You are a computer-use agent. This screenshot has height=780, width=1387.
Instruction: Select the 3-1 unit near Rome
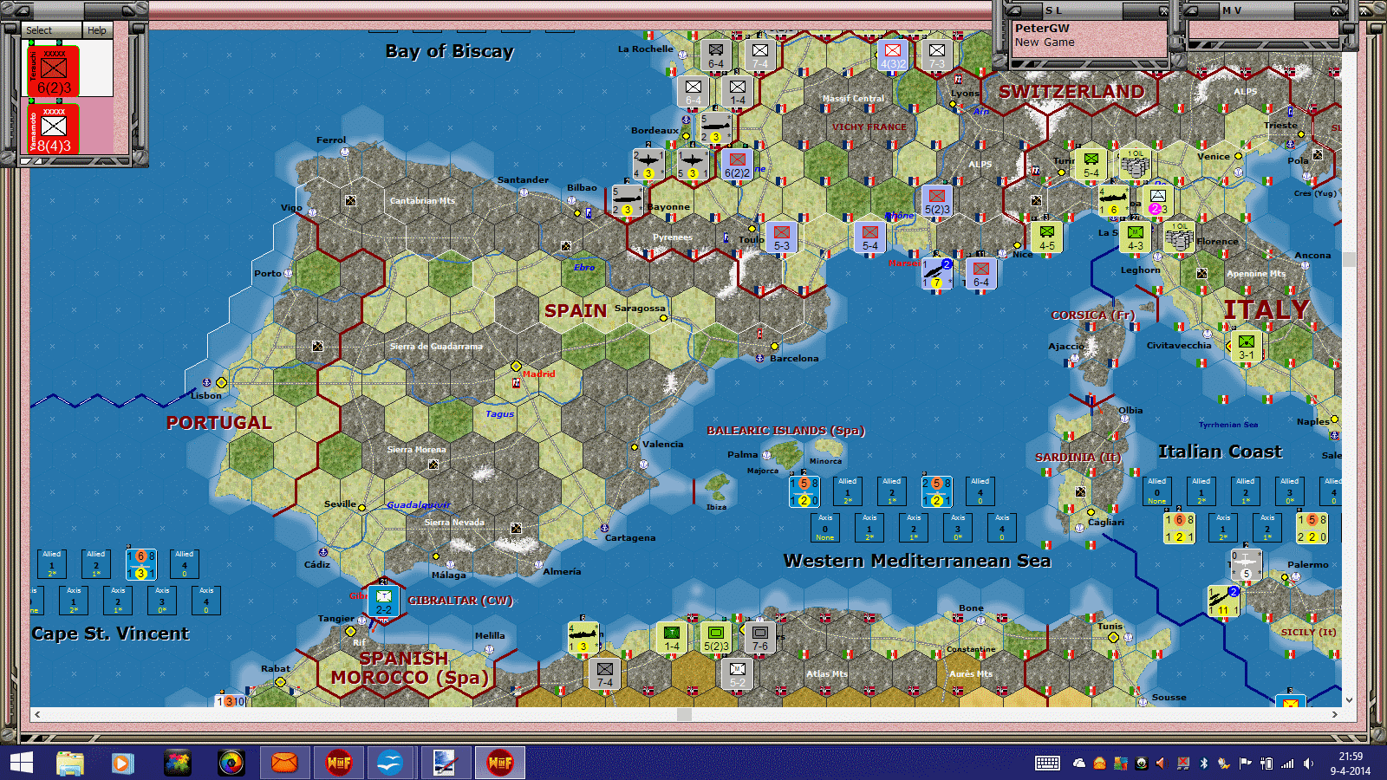[x=1247, y=347]
